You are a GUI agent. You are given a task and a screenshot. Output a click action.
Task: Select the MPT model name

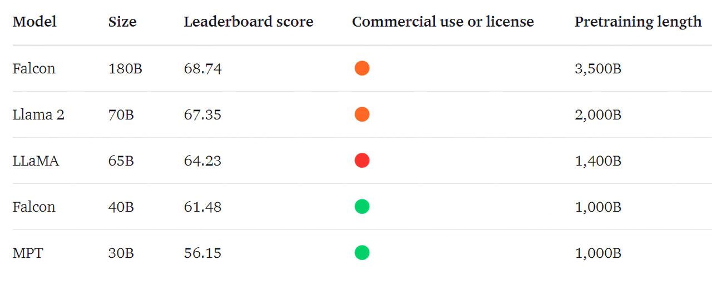(x=28, y=253)
